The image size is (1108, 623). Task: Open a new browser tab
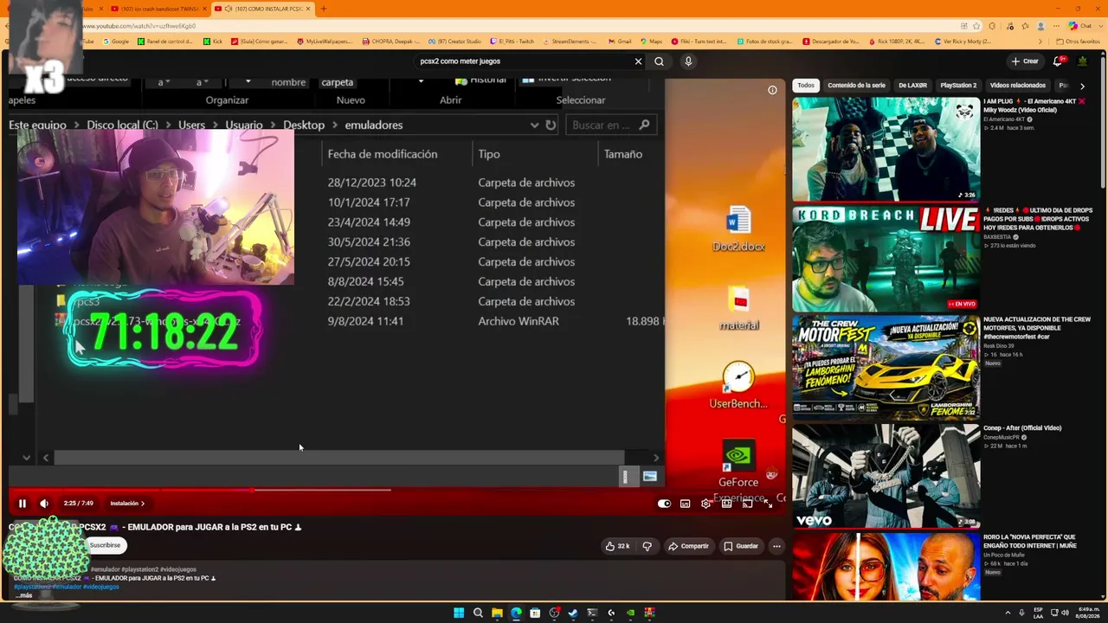coord(323,9)
